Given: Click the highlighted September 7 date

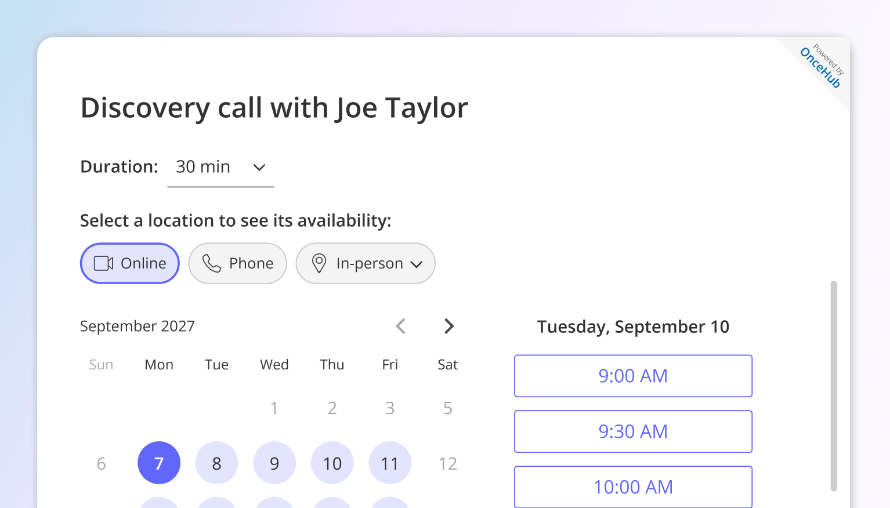Looking at the screenshot, I should pyautogui.click(x=158, y=463).
